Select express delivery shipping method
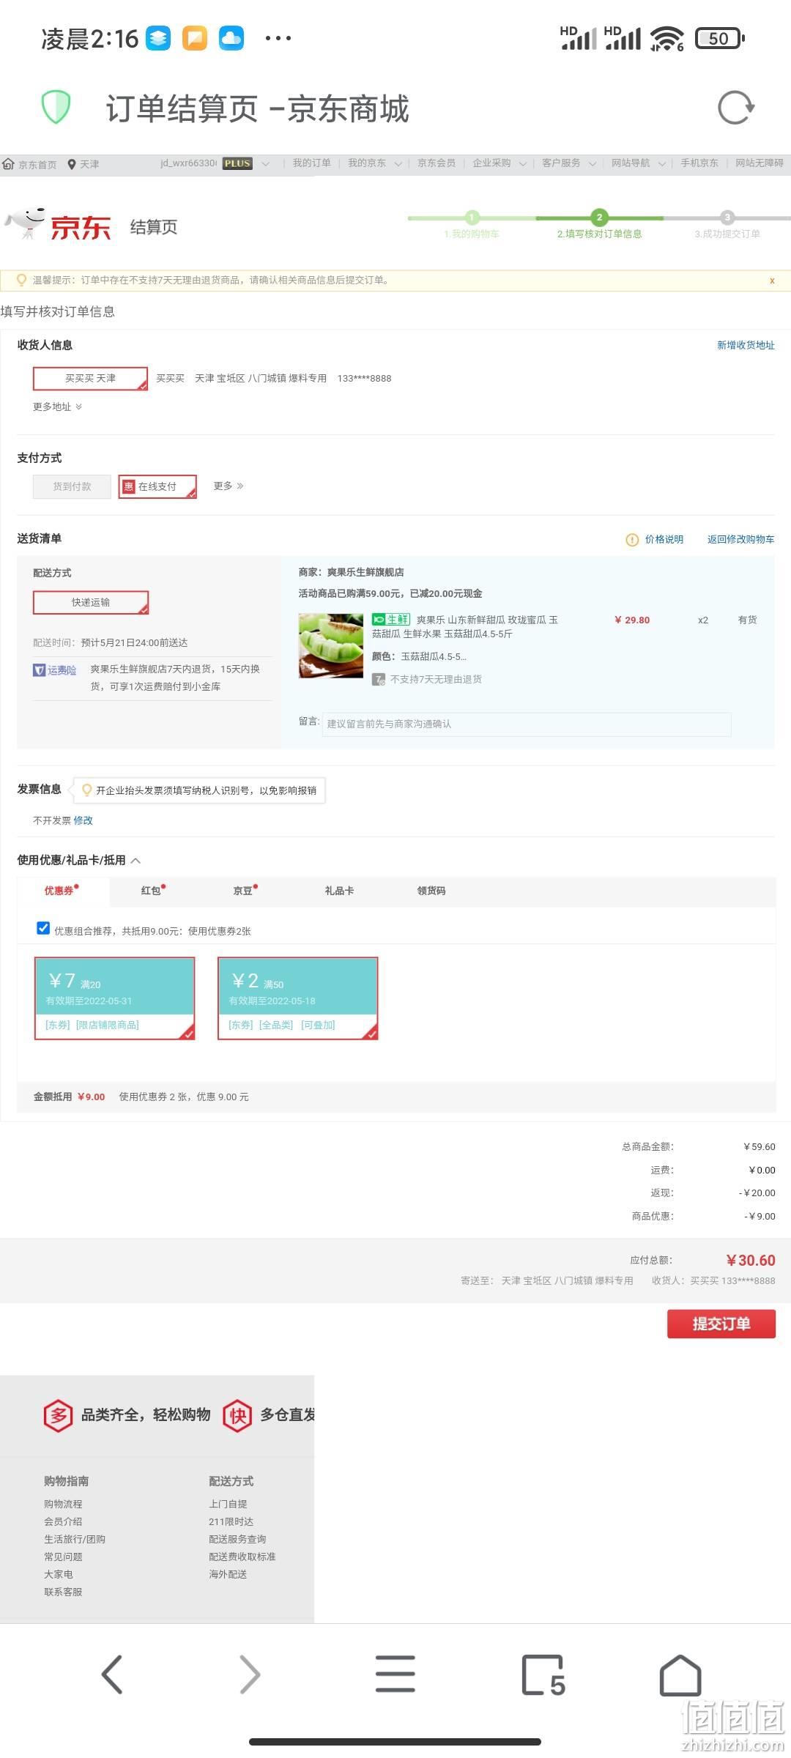The height and width of the screenshot is (1758, 791). point(91,602)
